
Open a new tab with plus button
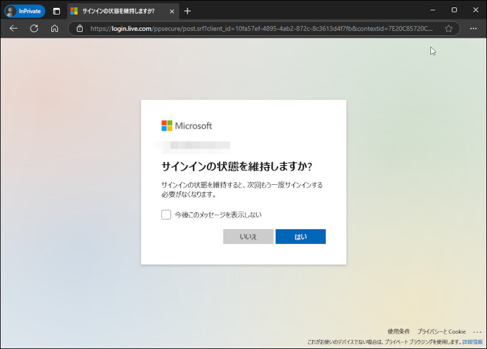pyautogui.click(x=187, y=11)
